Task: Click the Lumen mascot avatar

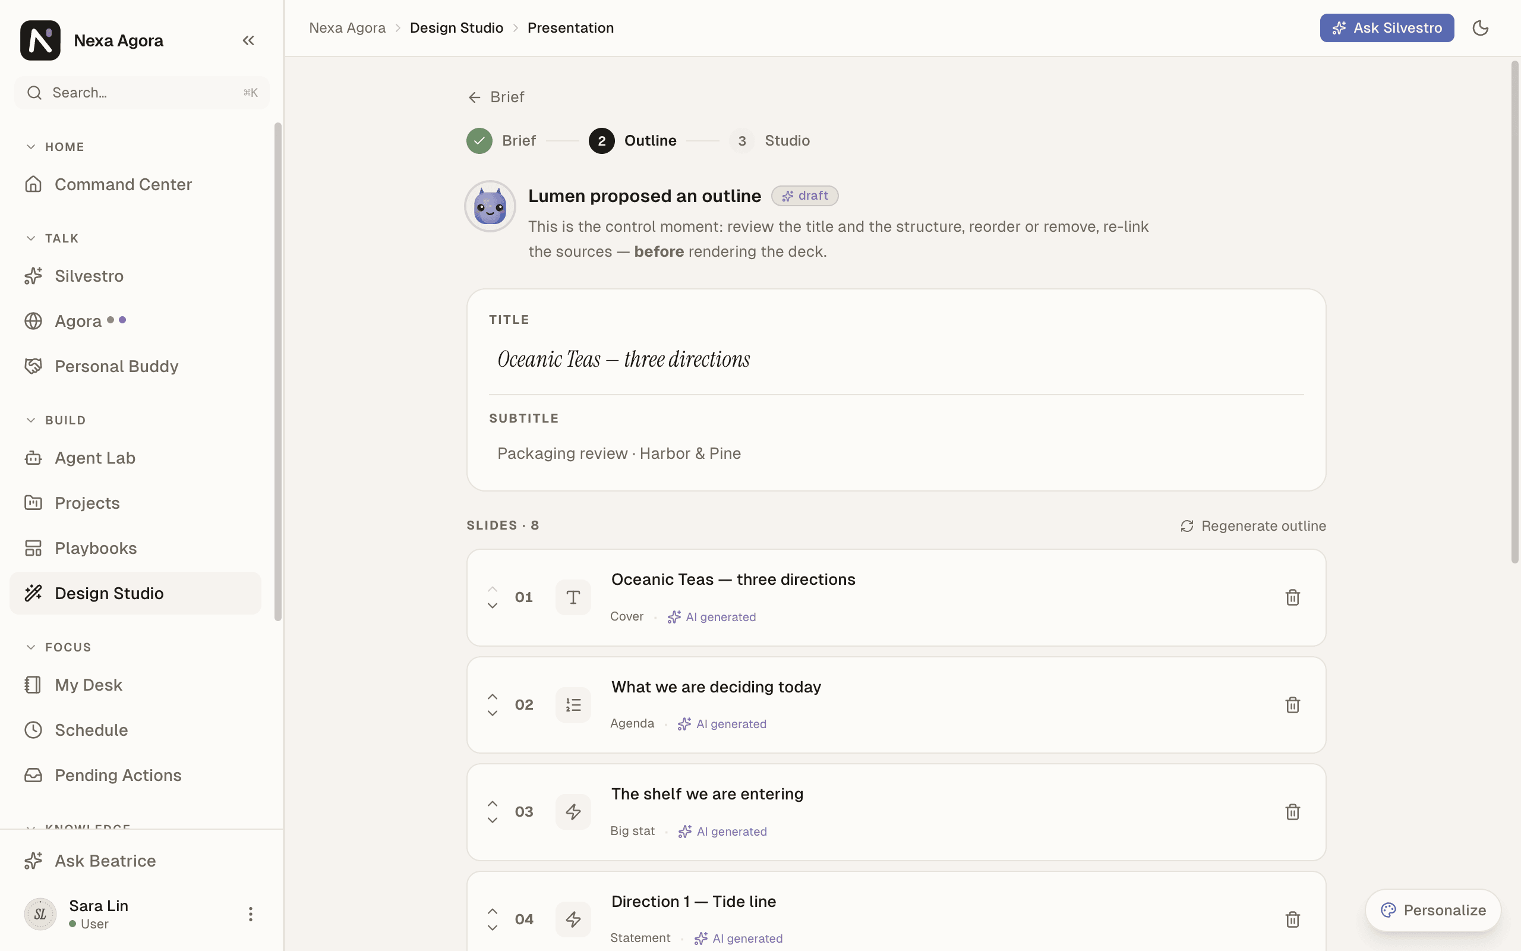Action: 490,206
